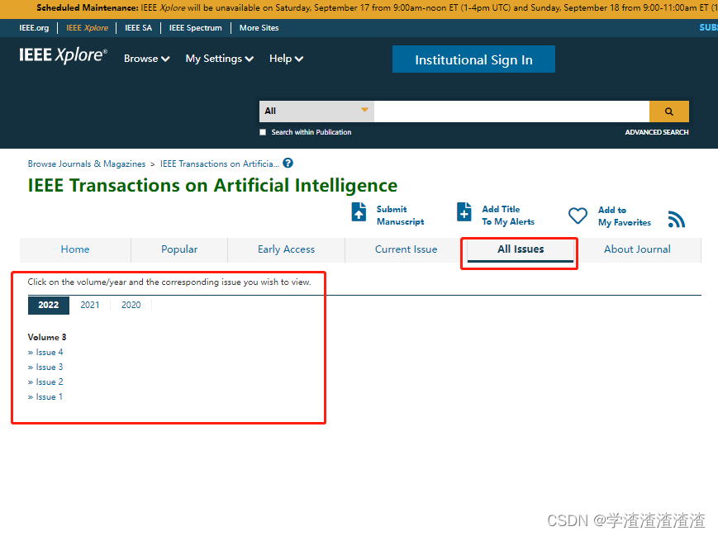Click the Submit Manuscript text link

click(x=400, y=216)
